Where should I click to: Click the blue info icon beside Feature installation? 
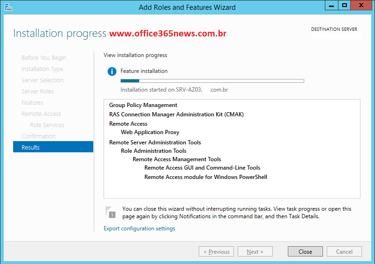(112, 71)
